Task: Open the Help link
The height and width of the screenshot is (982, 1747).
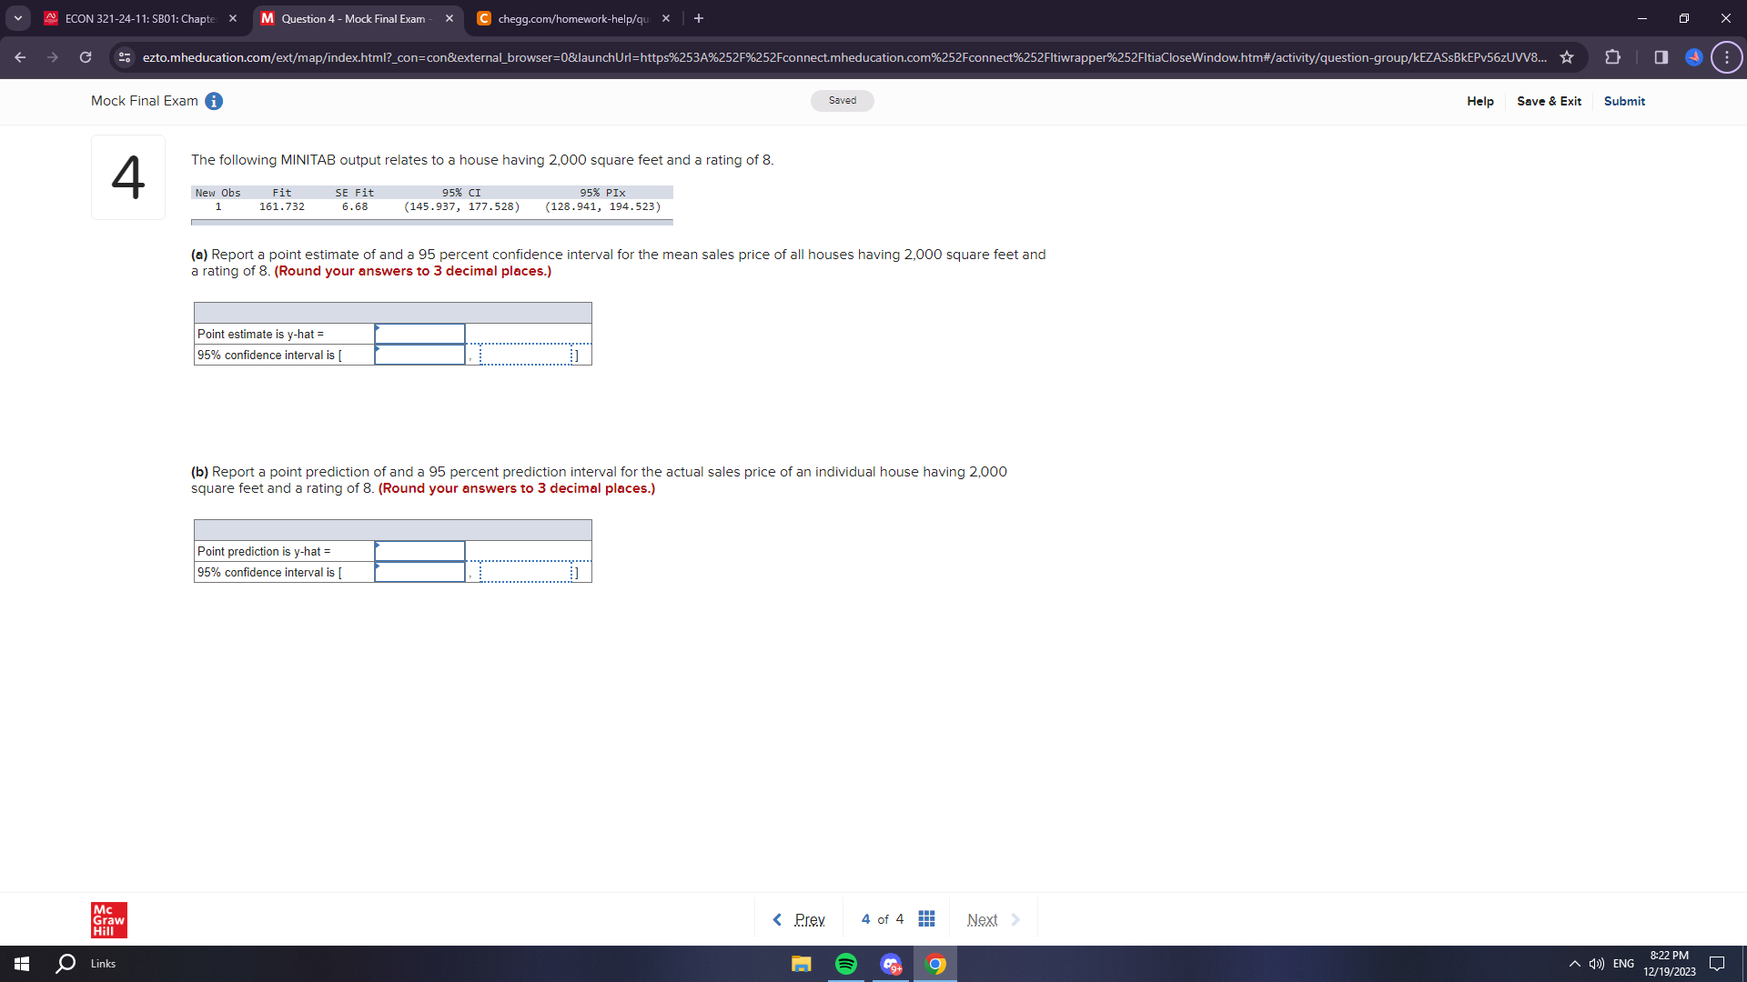Action: click(x=1479, y=101)
